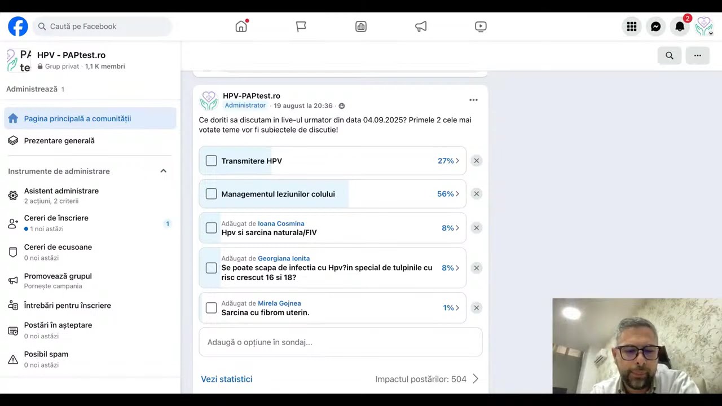This screenshot has width=722, height=406.
Task: Open Prezentare generală
Action: 90,140
